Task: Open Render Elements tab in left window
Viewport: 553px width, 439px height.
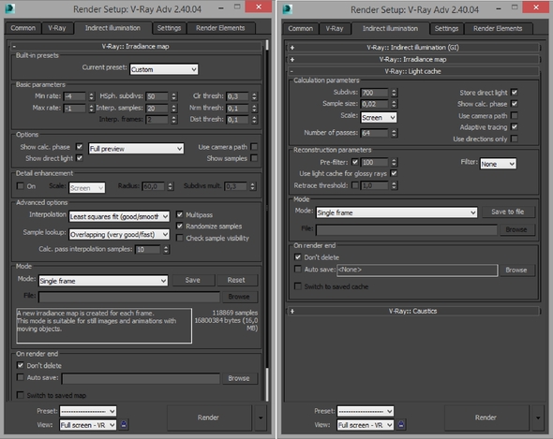Action: (x=220, y=28)
